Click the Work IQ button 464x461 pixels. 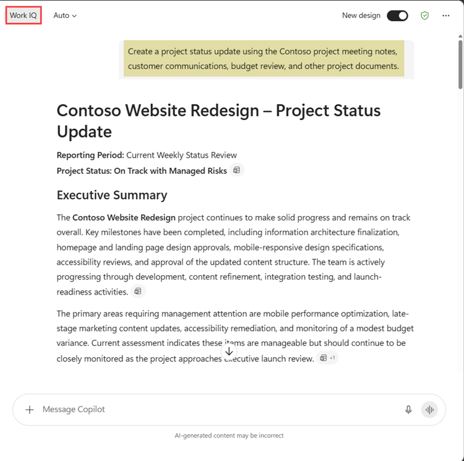24,15
